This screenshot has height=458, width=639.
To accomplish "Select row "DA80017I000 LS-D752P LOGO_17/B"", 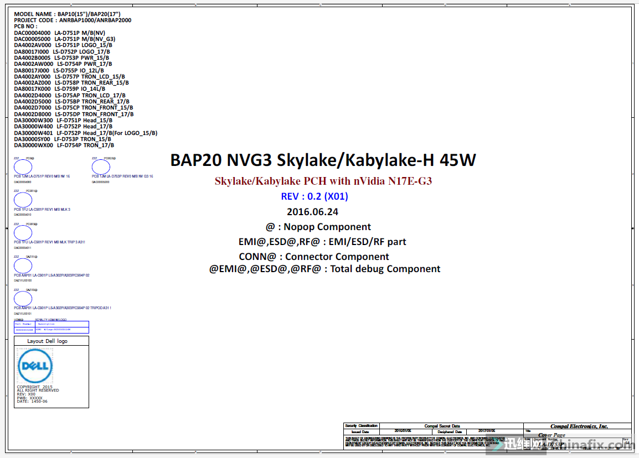I will point(62,51).
